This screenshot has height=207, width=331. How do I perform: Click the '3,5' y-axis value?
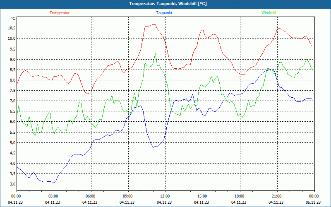click(12, 174)
